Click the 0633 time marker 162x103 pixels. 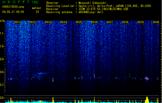click(x=48, y=22)
